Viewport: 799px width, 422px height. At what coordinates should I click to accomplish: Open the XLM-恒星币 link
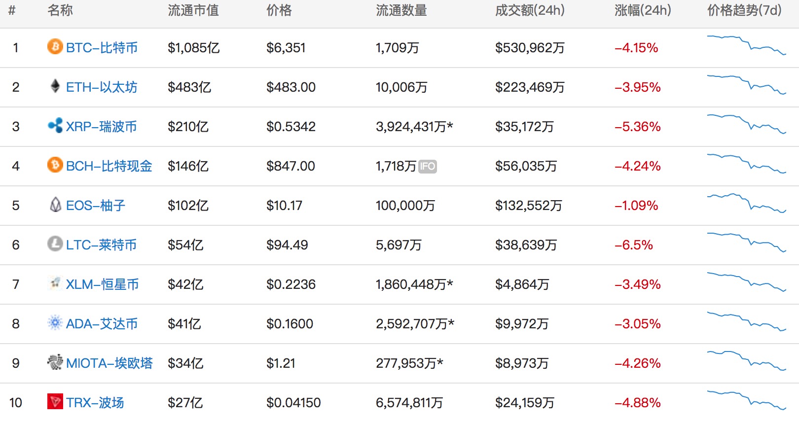[102, 284]
